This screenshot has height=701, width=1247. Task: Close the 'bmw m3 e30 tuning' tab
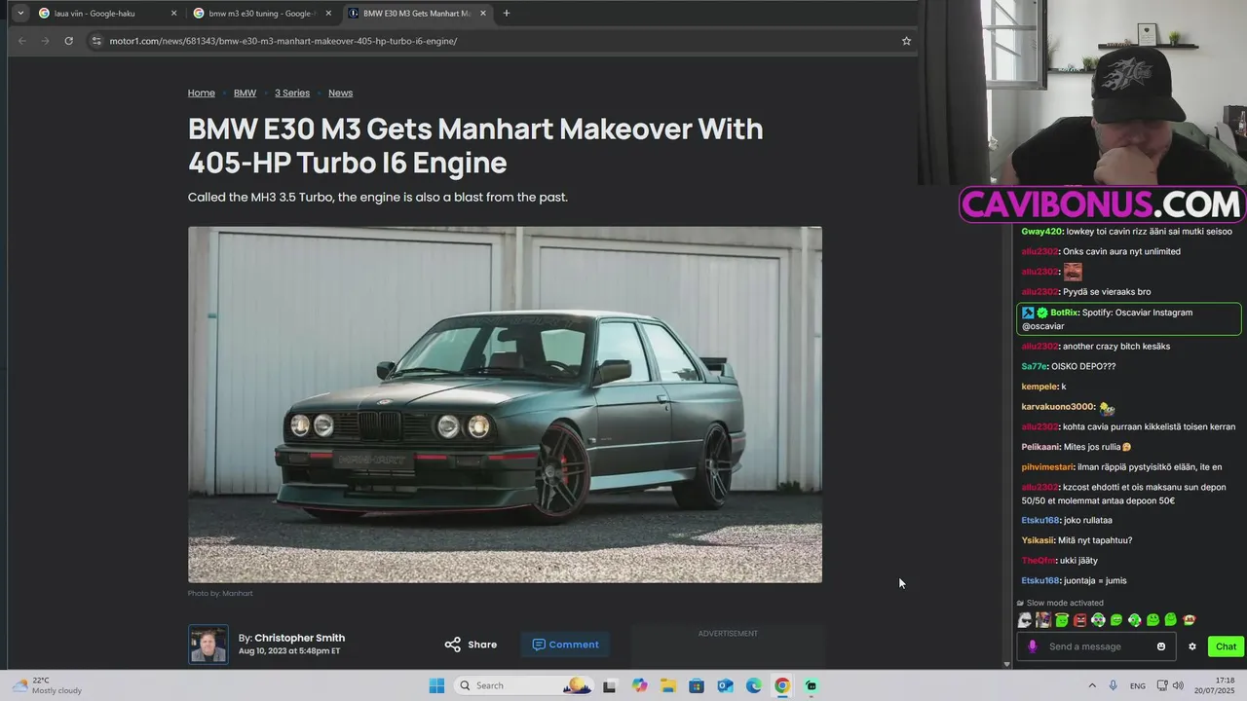(x=328, y=14)
